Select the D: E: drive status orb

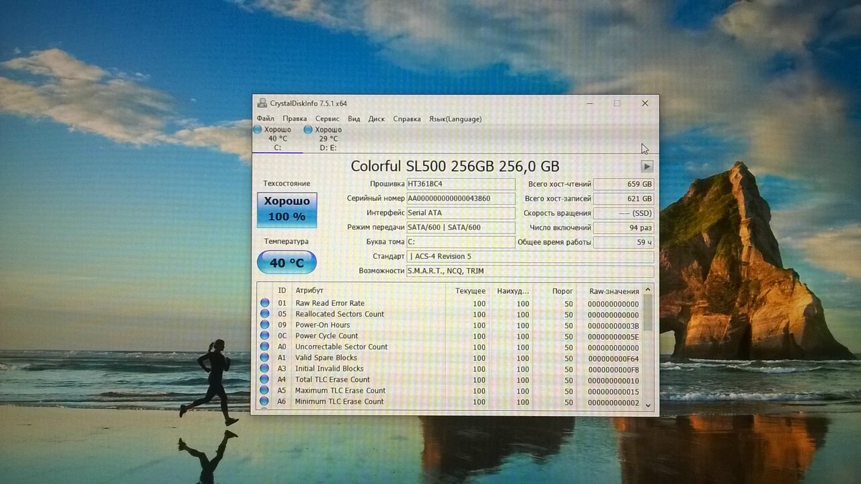(x=308, y=129)
